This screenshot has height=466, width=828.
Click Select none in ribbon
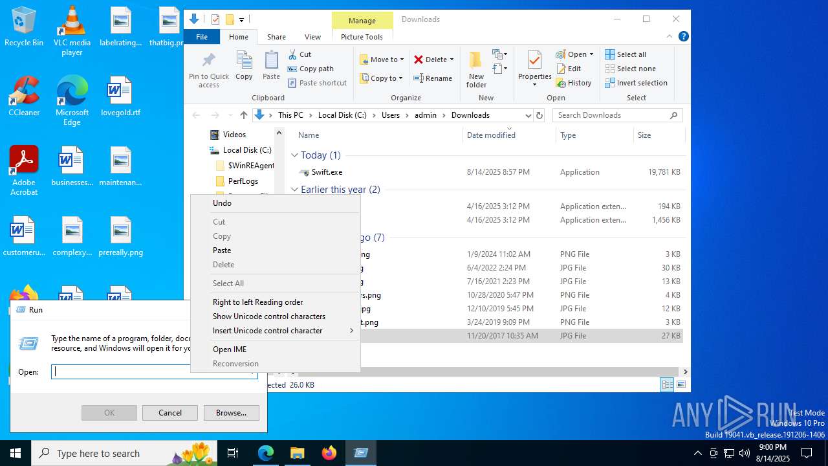tap(630, 69)
